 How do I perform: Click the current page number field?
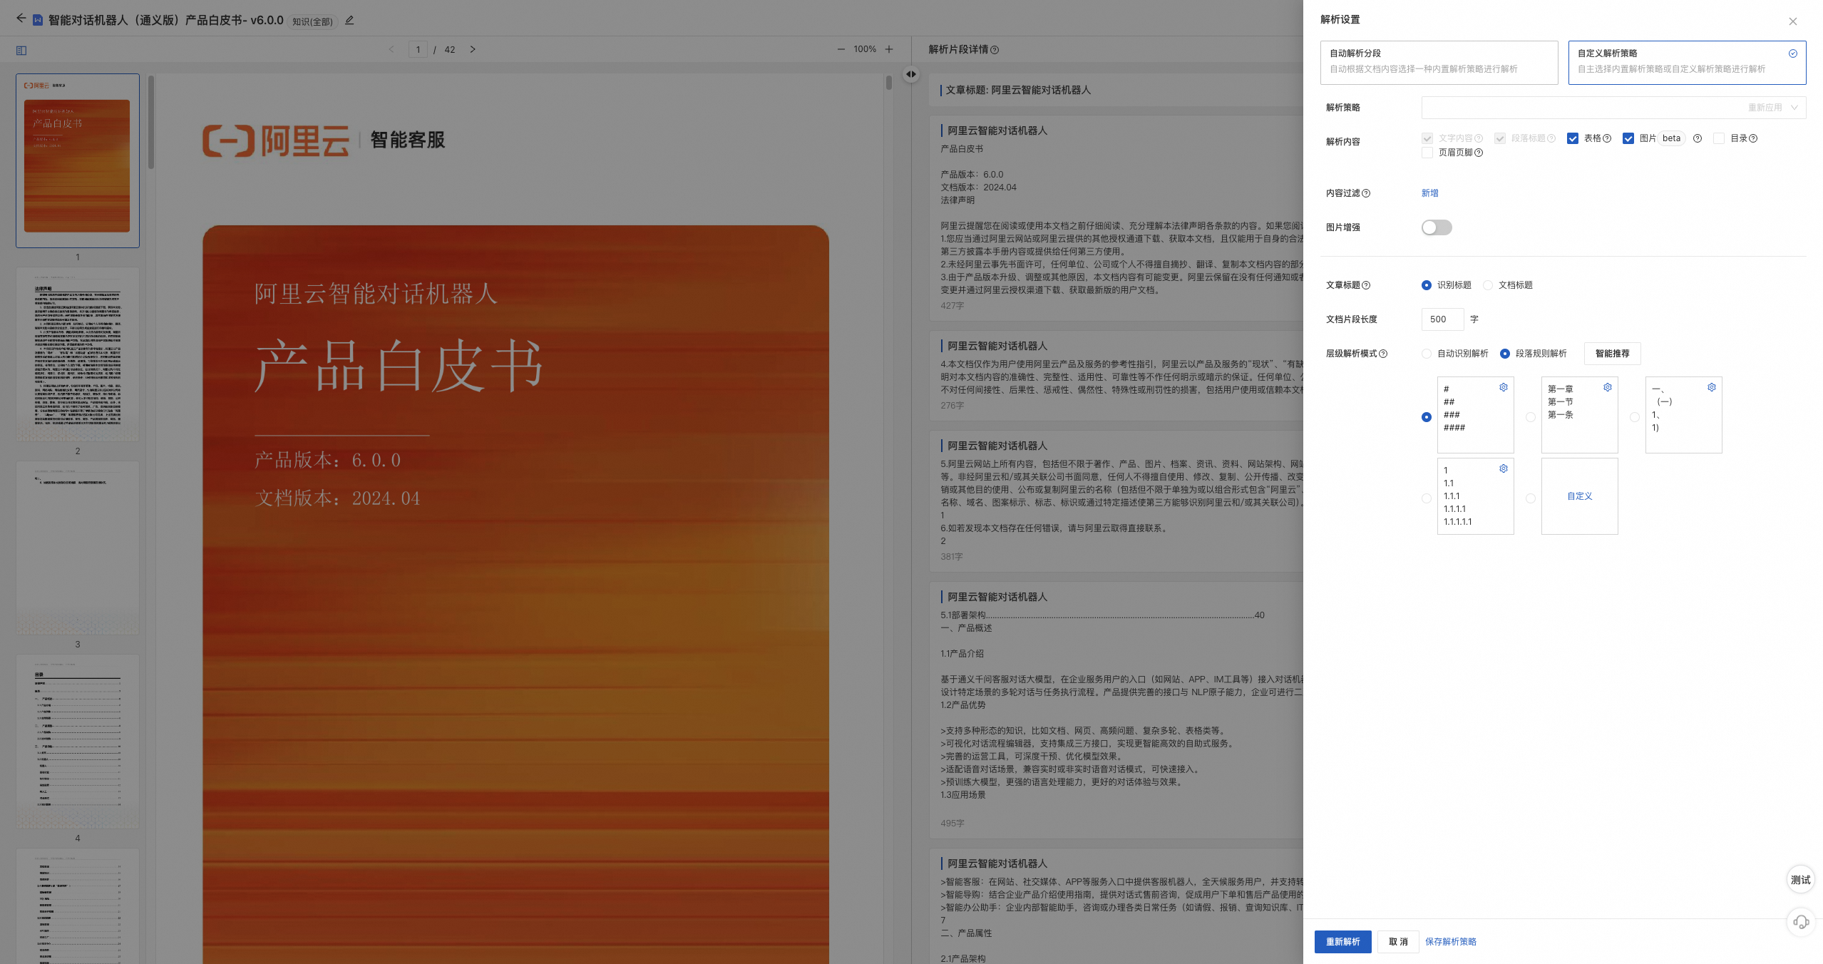coord(418,49)
